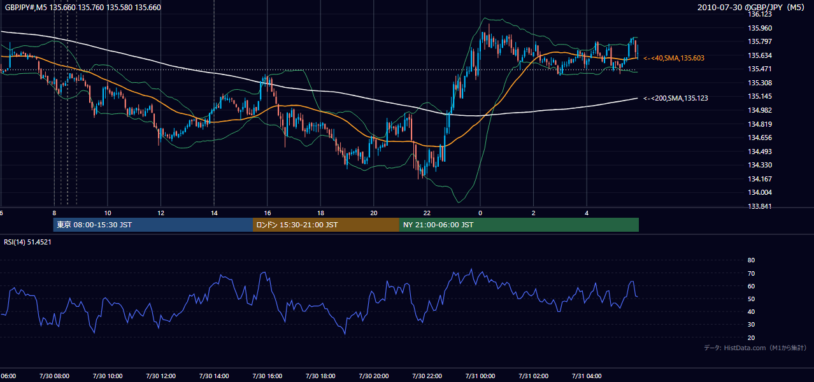Click the RSI(14) 51.4521 indicator label

point(27,242)
